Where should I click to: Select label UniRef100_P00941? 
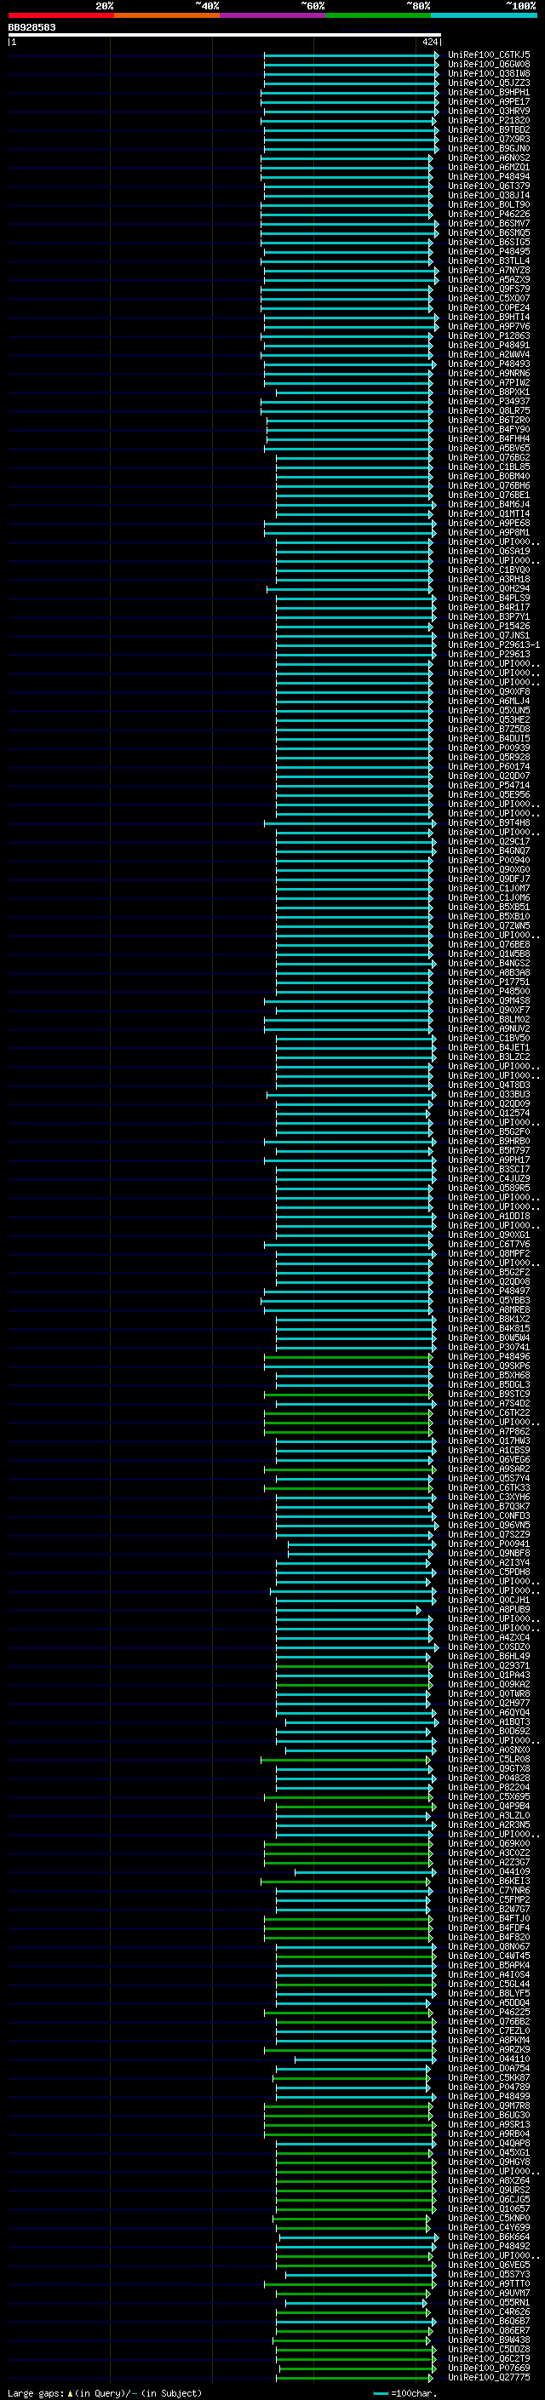pos(489,1544)
